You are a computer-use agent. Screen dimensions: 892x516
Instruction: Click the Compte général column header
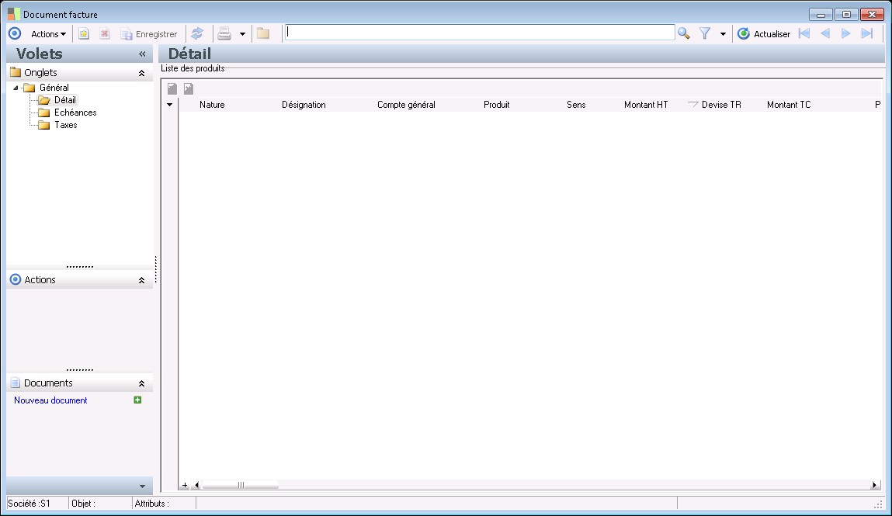[x=406, y=105]
